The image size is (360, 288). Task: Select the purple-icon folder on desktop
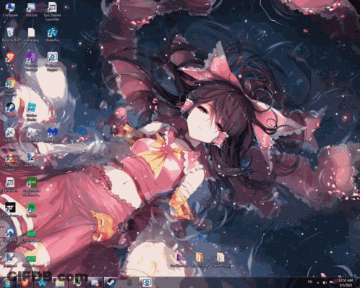point(179,260)
